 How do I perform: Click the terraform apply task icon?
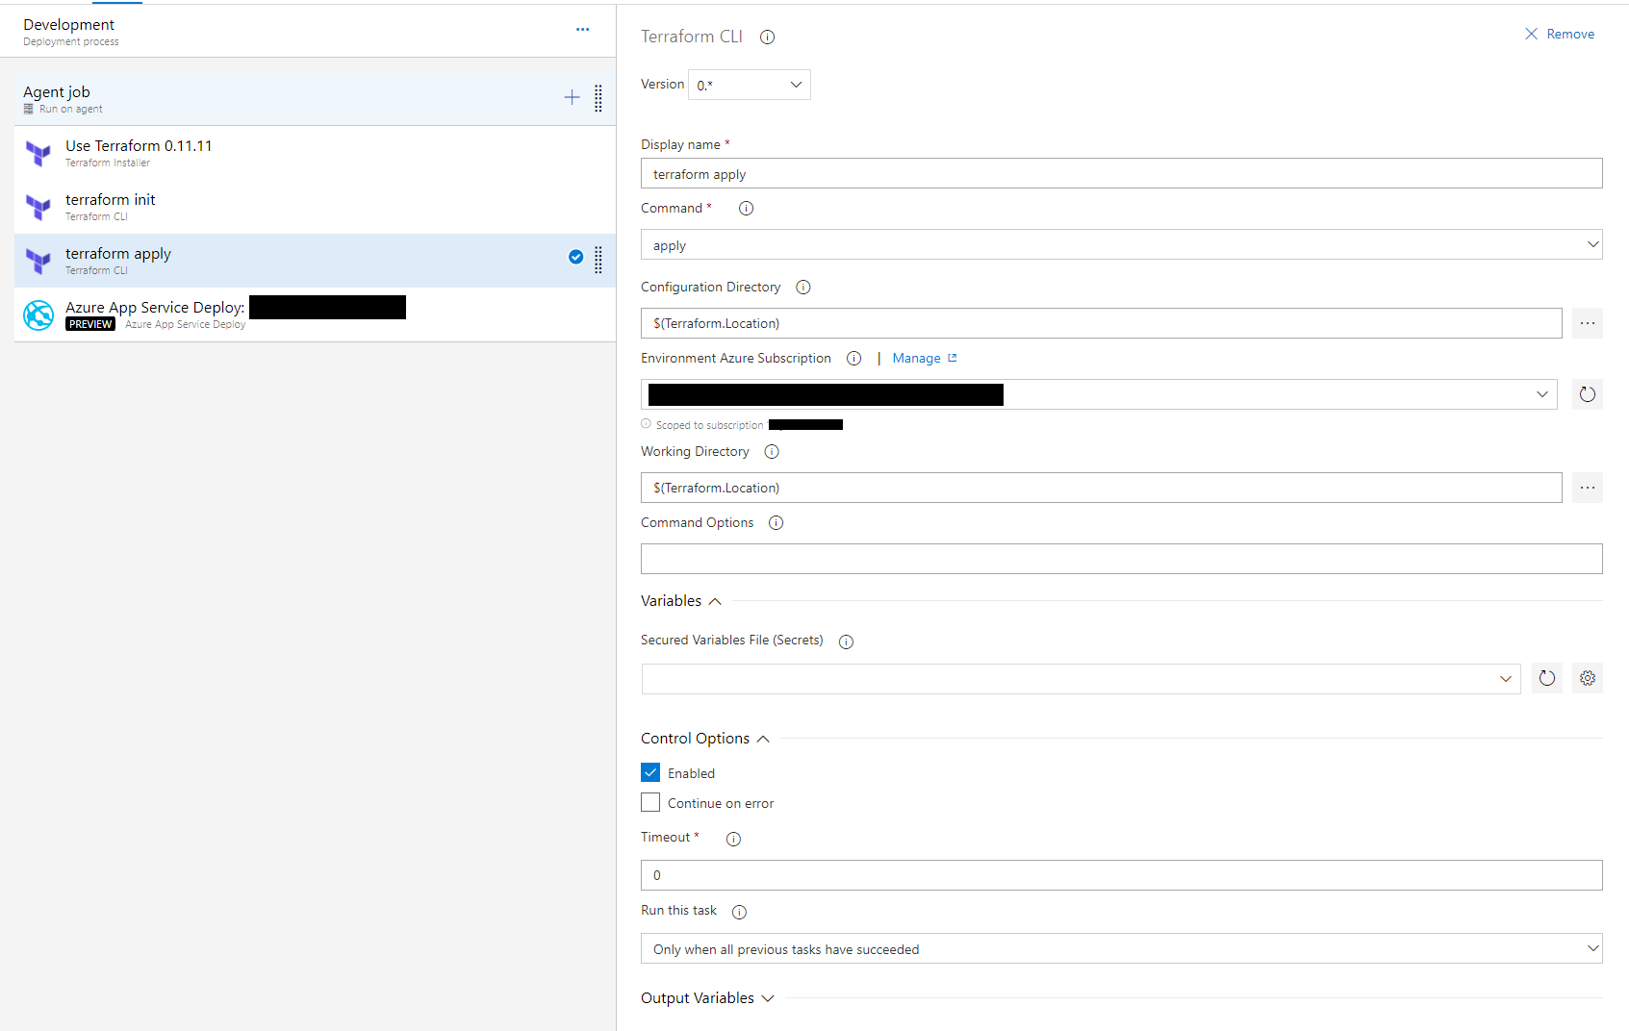coord(38,261)
